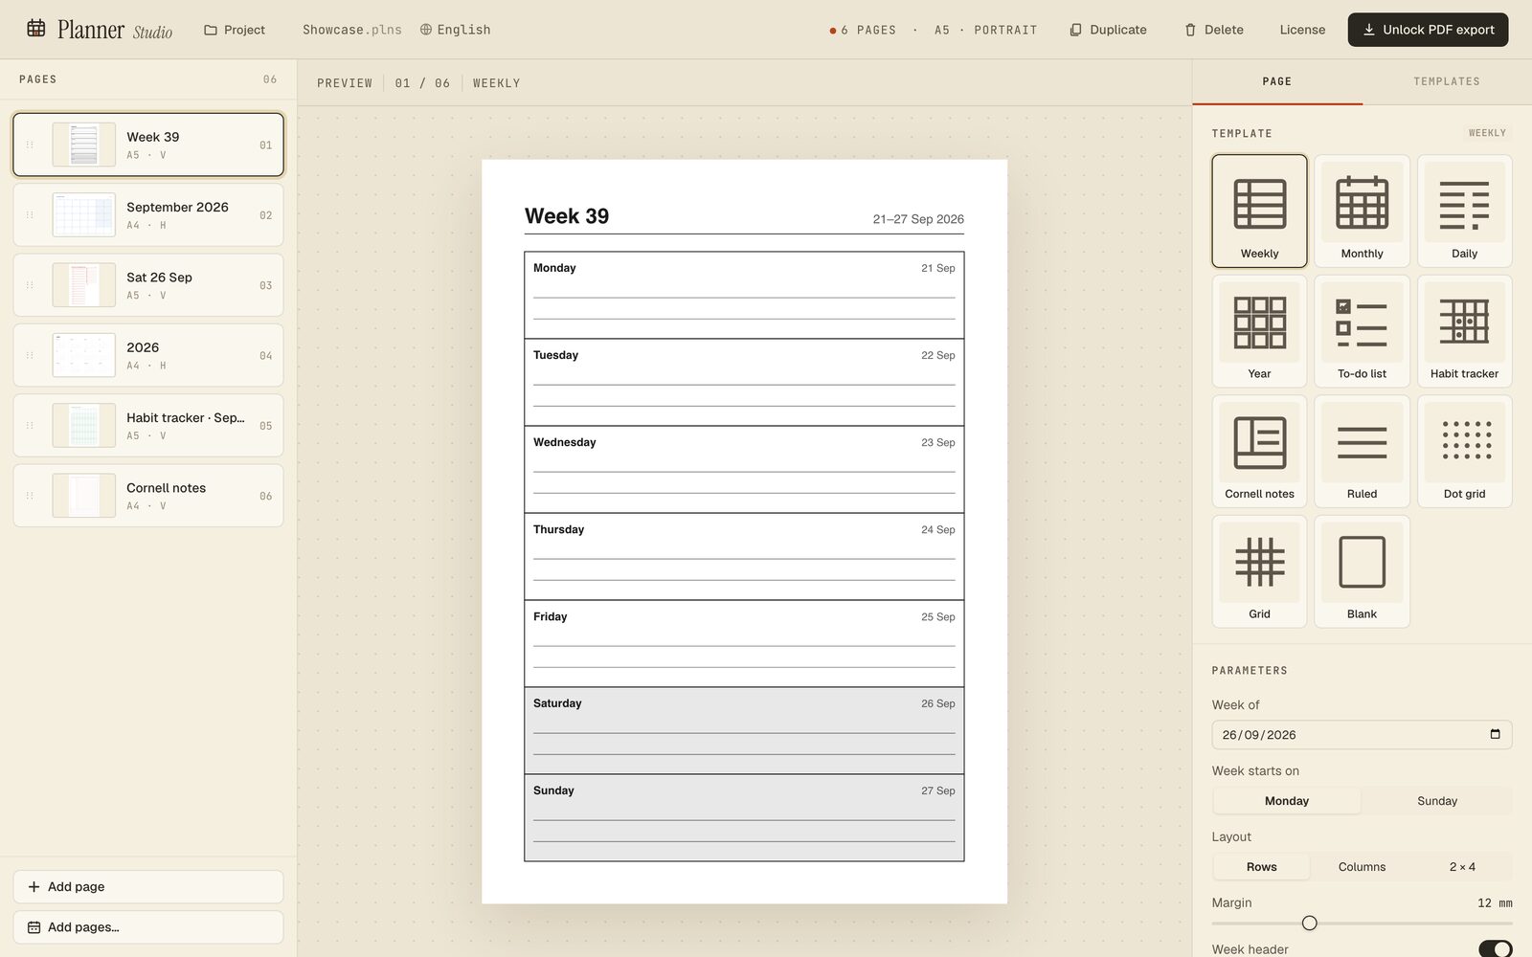This screenshot has height=957, width=1532.
Task: Click Unlock PDF export button
Action: (1428, 30)
